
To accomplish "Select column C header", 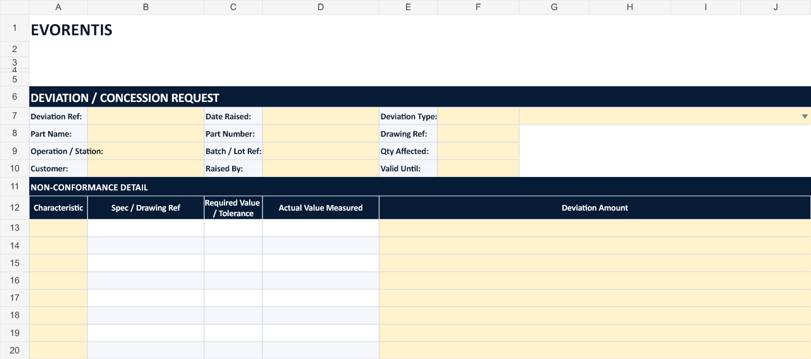I will [233, 7].
